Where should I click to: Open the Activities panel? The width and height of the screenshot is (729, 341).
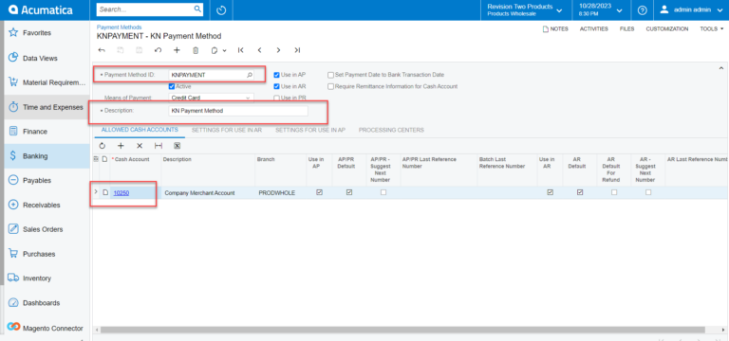click(x=593, y=28)
